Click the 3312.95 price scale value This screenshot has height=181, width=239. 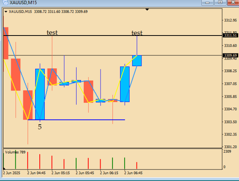[230, 20]
